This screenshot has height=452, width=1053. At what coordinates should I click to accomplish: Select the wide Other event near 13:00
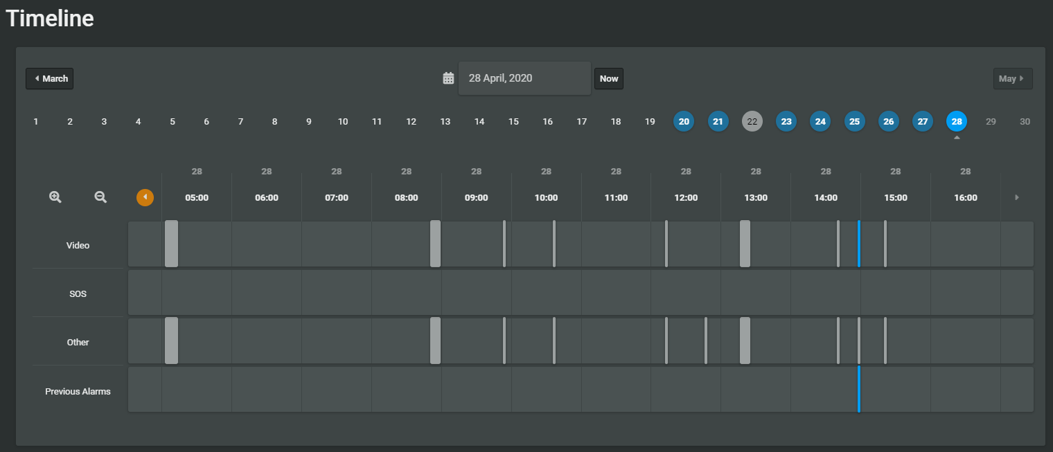click(745, 341)
